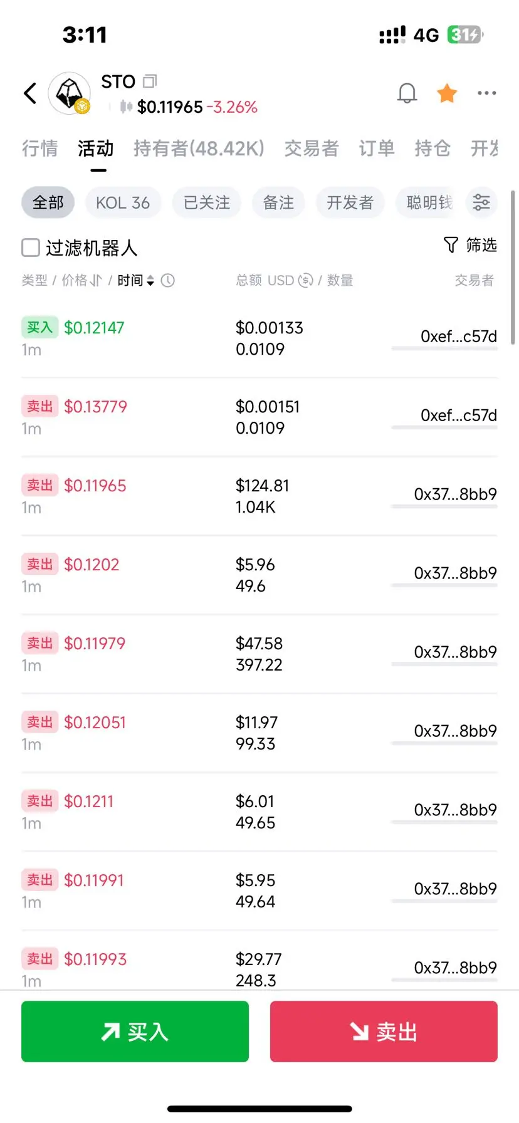Enable the 过滤机器人 checkbox
Image resolution: width=519 pixels, height=1123 pixels.
[31, 248]
